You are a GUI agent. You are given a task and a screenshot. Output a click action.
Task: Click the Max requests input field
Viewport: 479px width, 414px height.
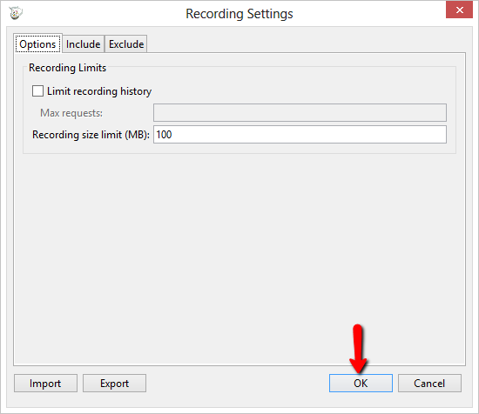300,112
